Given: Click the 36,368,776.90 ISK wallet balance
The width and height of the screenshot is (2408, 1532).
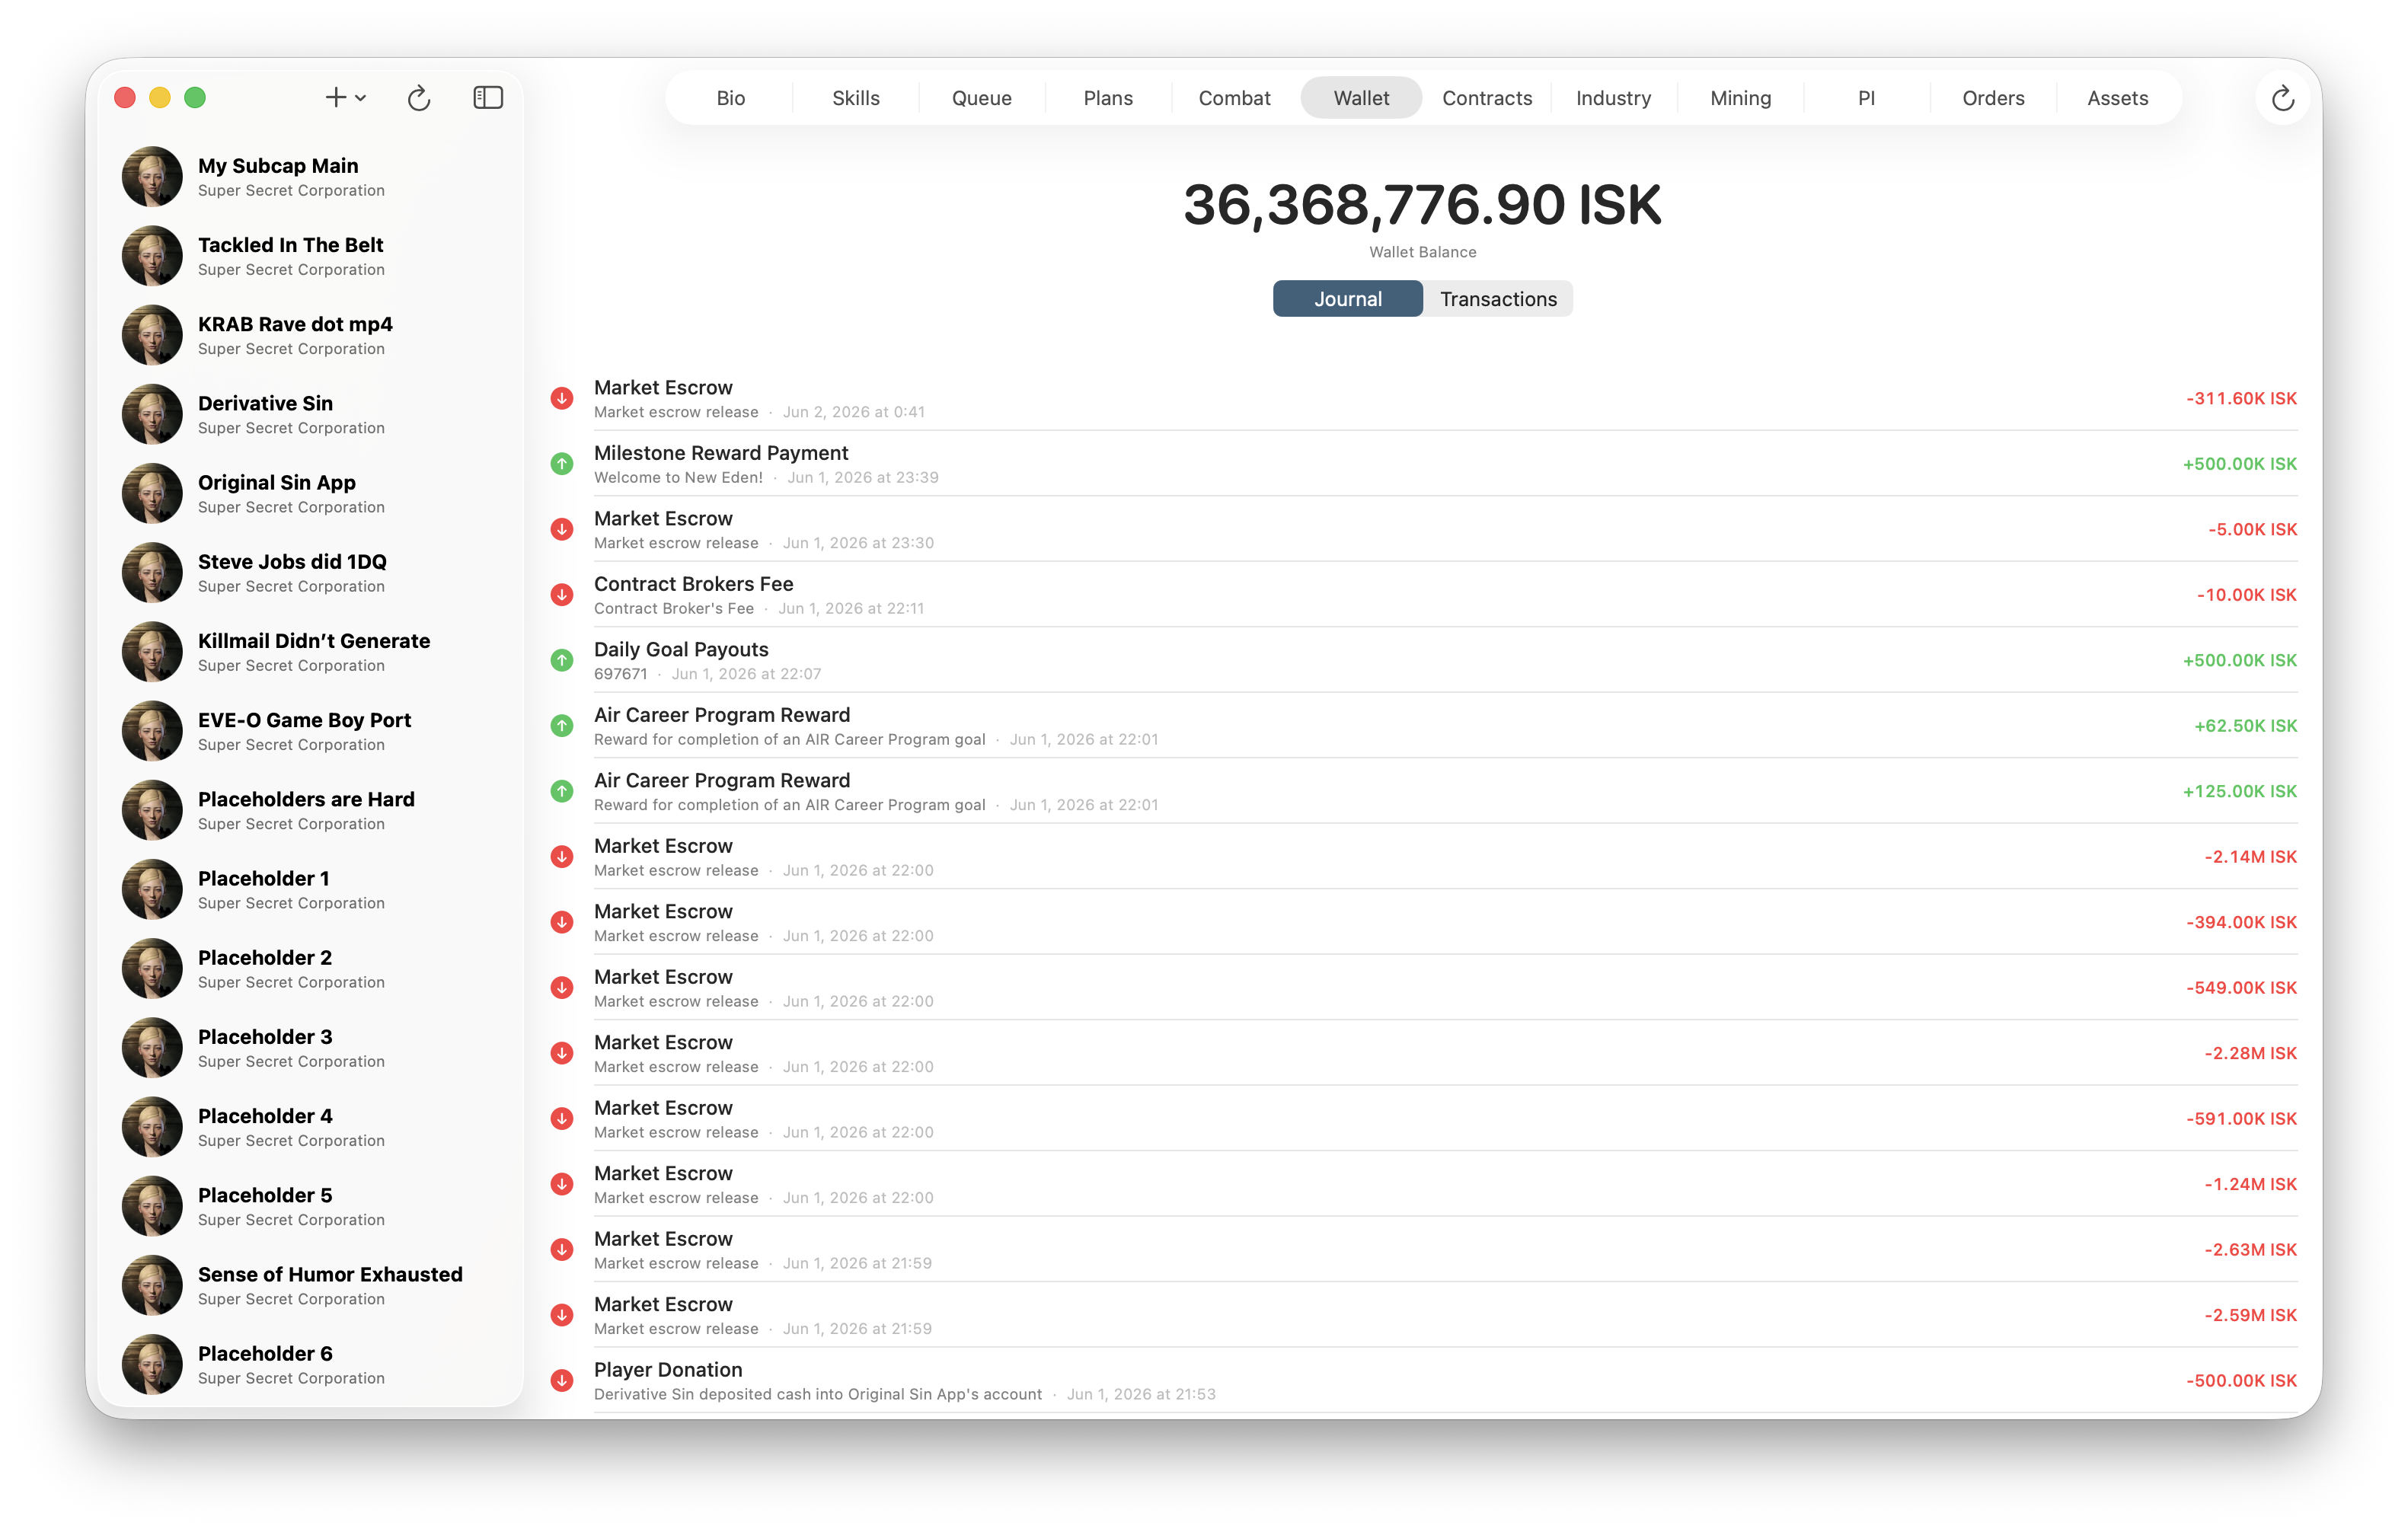Looking at the screenshot, I should coord(1422,205).
